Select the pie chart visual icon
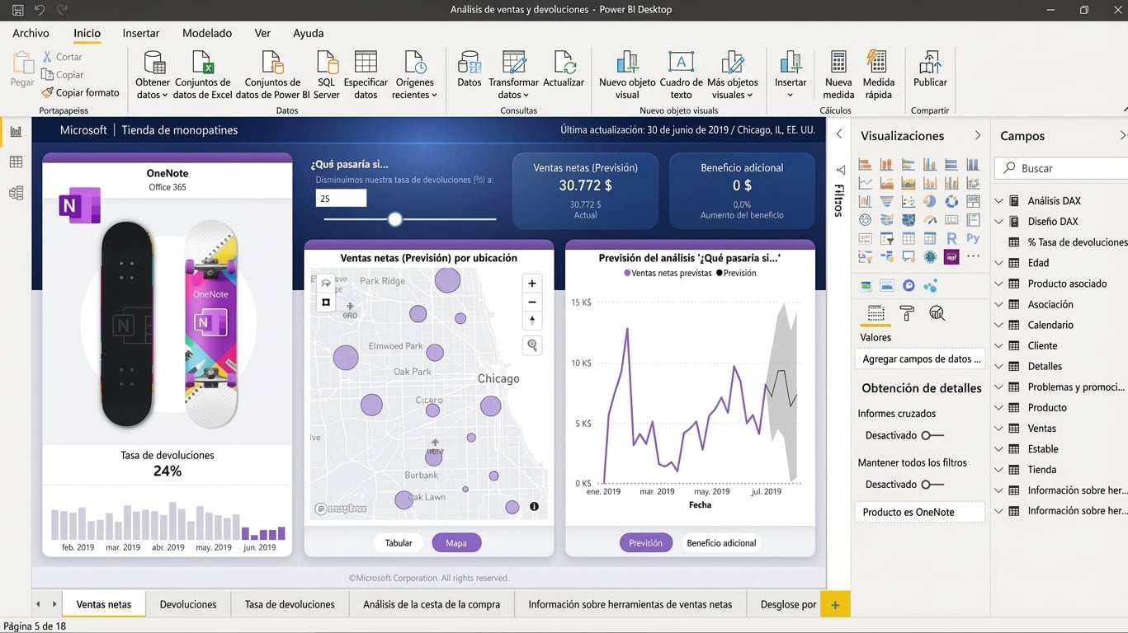This screenshot has width=1128, height=633. (928, 200)
